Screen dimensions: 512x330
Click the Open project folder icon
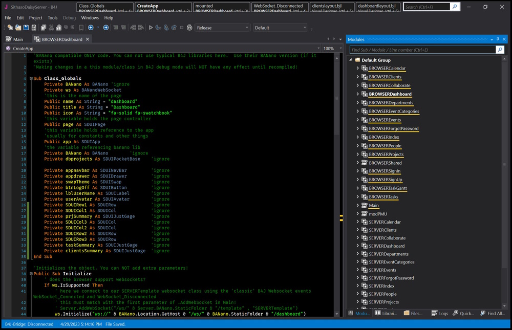(18, 28)
